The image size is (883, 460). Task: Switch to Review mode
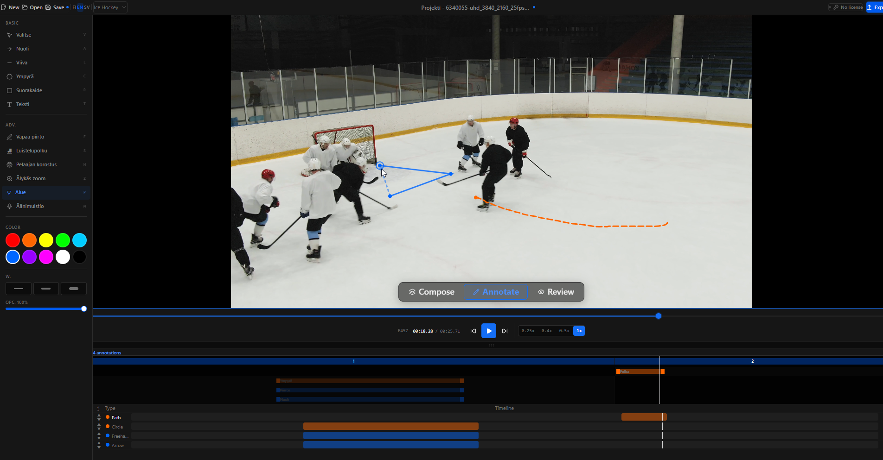pyautogui.click(x=556, y=292)
